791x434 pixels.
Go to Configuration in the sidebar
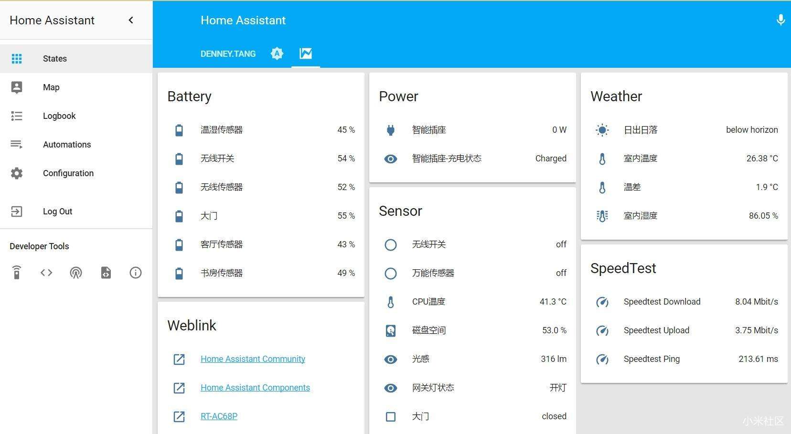click(x=68, y=173)
